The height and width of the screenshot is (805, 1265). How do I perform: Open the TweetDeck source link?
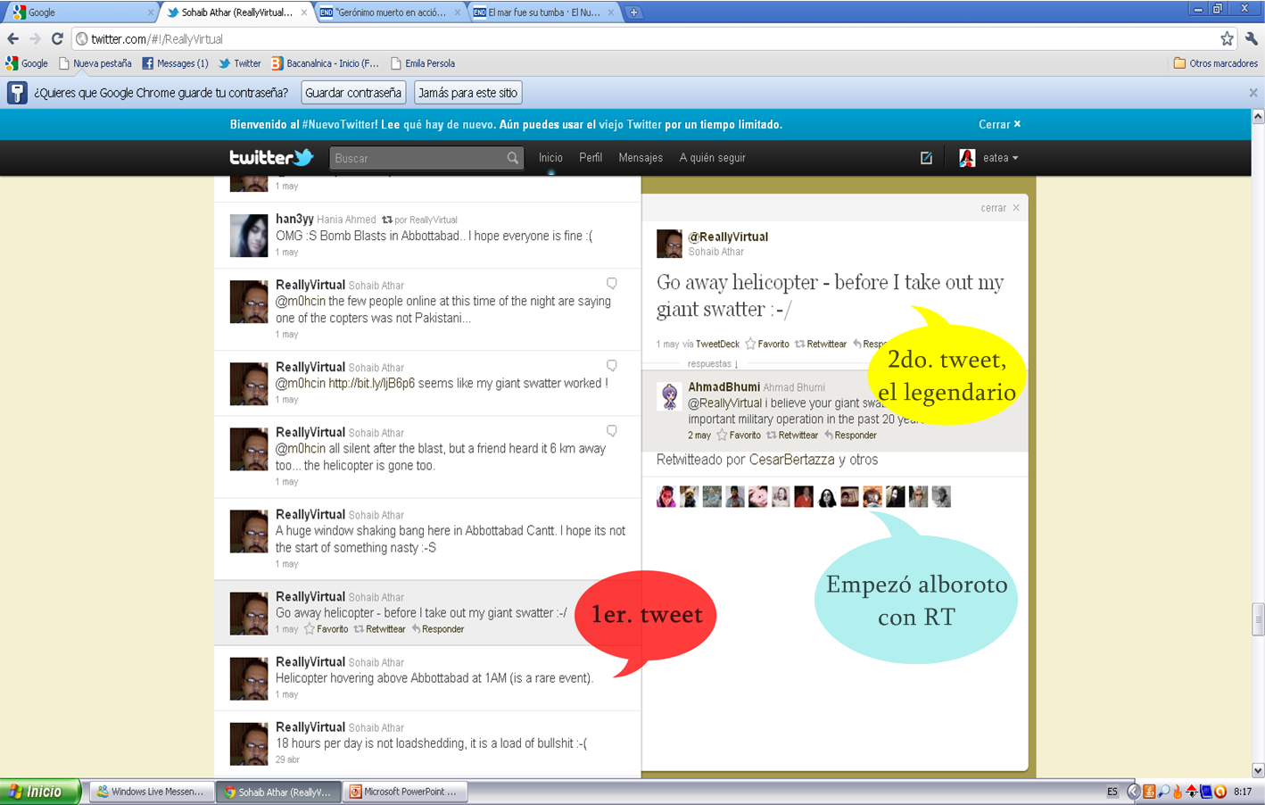click(717, 344)
